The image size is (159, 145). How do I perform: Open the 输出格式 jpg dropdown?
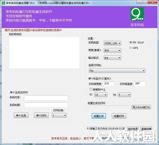112,58
